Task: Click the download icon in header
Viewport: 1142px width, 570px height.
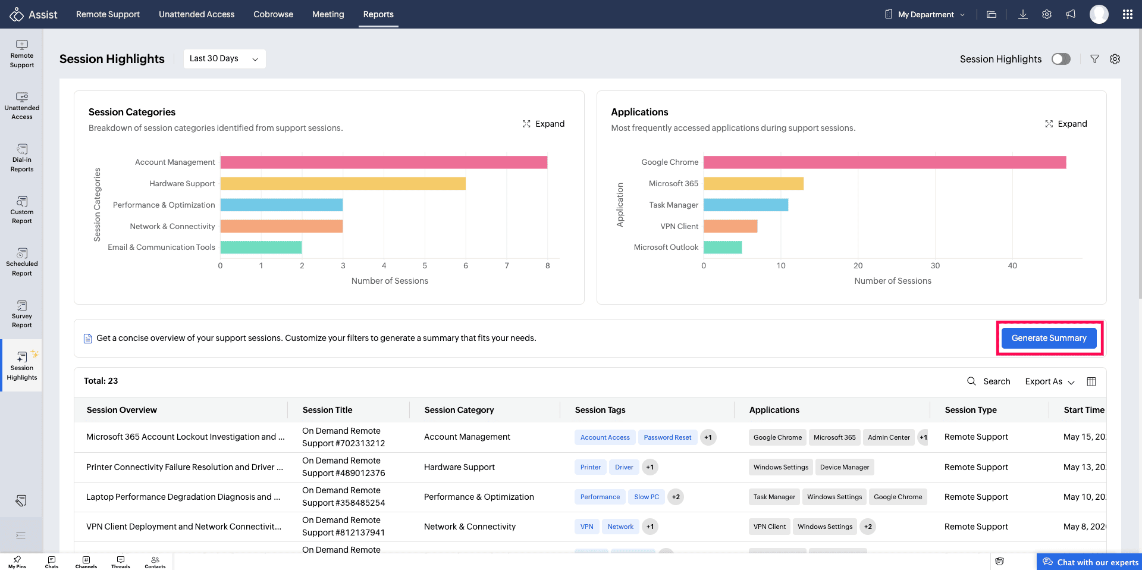Action: (1023, 14)
